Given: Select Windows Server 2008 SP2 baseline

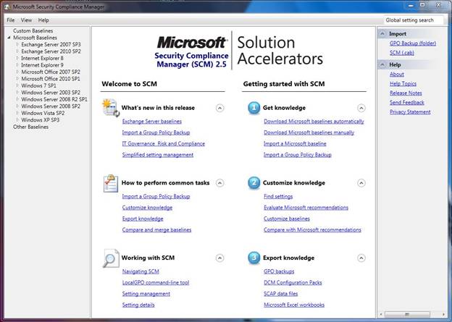Looking at the screenshot, I should coord(51,106).
